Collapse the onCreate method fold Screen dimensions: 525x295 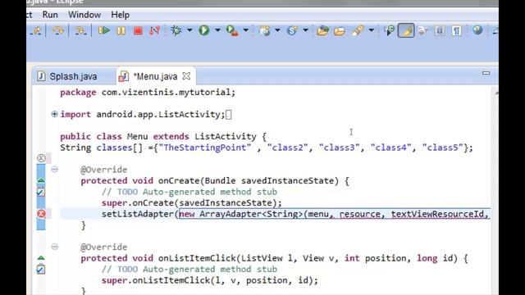(54, 170)
